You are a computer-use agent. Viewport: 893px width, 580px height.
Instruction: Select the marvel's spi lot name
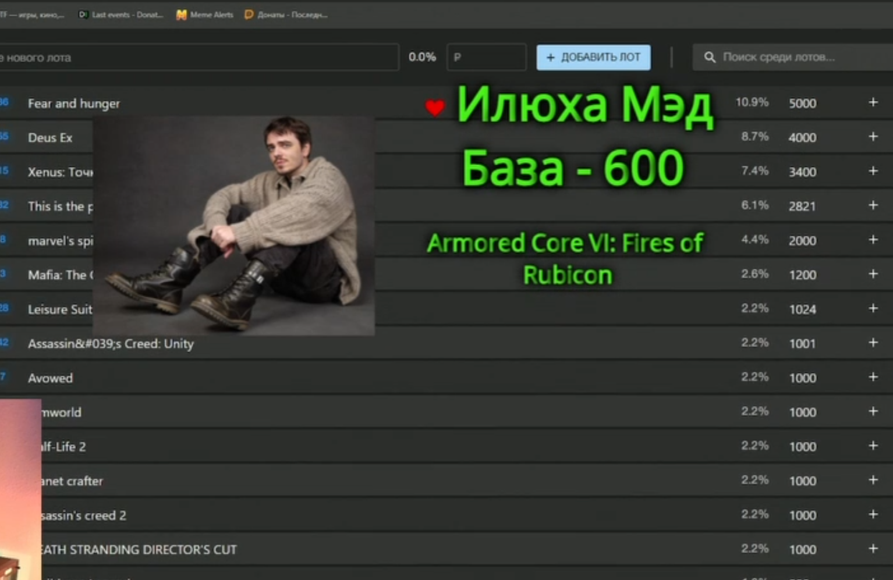point(61,241)
